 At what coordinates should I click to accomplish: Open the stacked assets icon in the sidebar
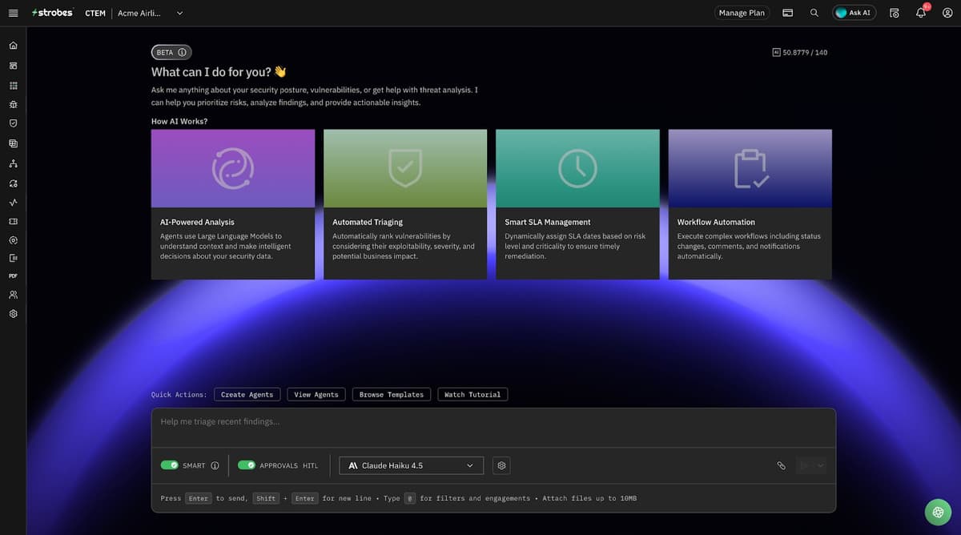click(13, 143)
